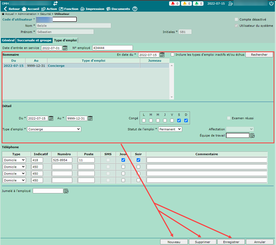Click lookup icon beside Équipe de travail
The image size is (276, 245).
pos(252,135)
